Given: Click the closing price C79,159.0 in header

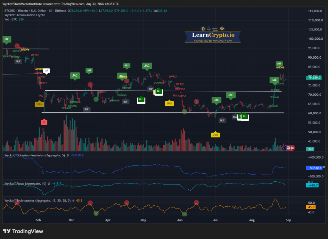Looking at the screenshot, I should coord(121,11).
